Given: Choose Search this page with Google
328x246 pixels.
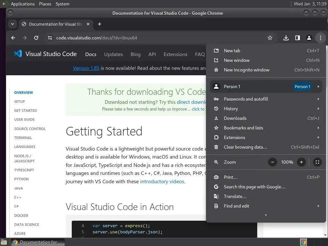Looking at the screenshot, I should tap(266, 187).
